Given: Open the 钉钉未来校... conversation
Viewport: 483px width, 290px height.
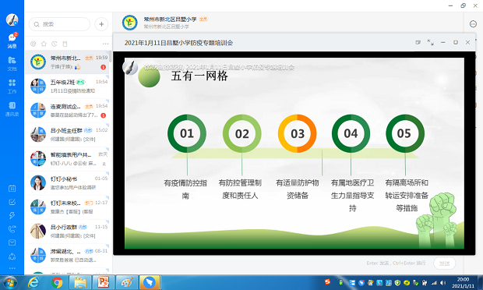Looking at the screenshot, I should point(68,207).
